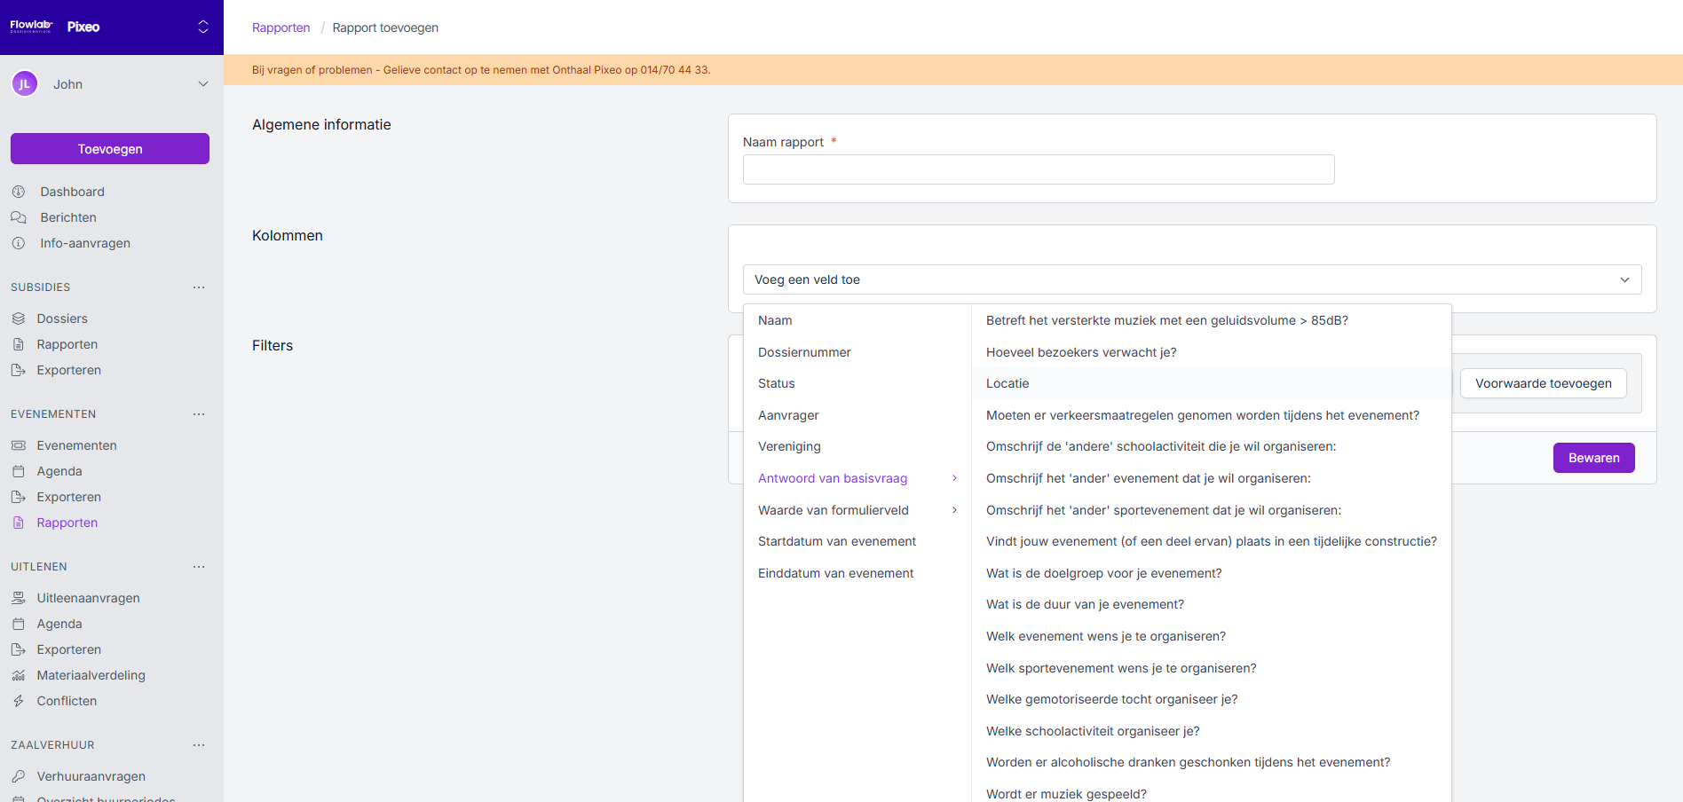Click the Dossiers stack icon
The height and width of the screenshot is (802, 1683).
pyautogui.click(x=19, y=318)
